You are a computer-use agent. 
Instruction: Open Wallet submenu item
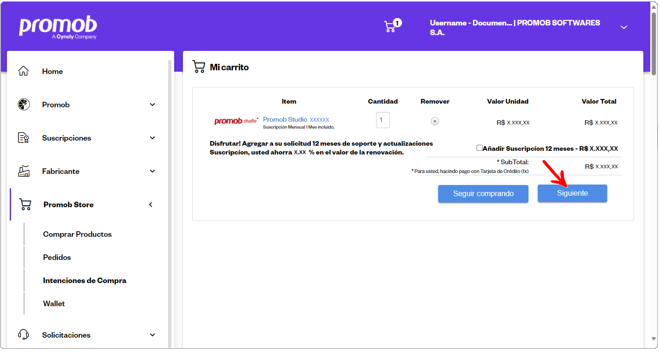(54, 303)
